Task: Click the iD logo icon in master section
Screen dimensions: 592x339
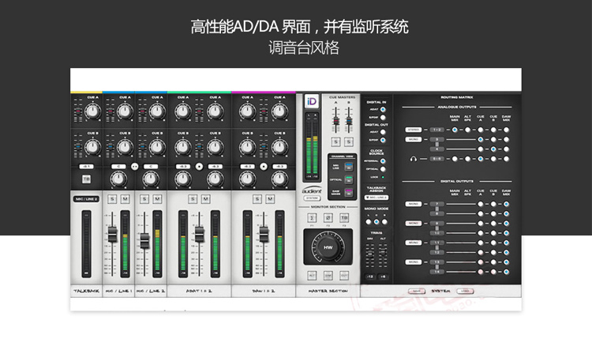Action: (312, 101)
